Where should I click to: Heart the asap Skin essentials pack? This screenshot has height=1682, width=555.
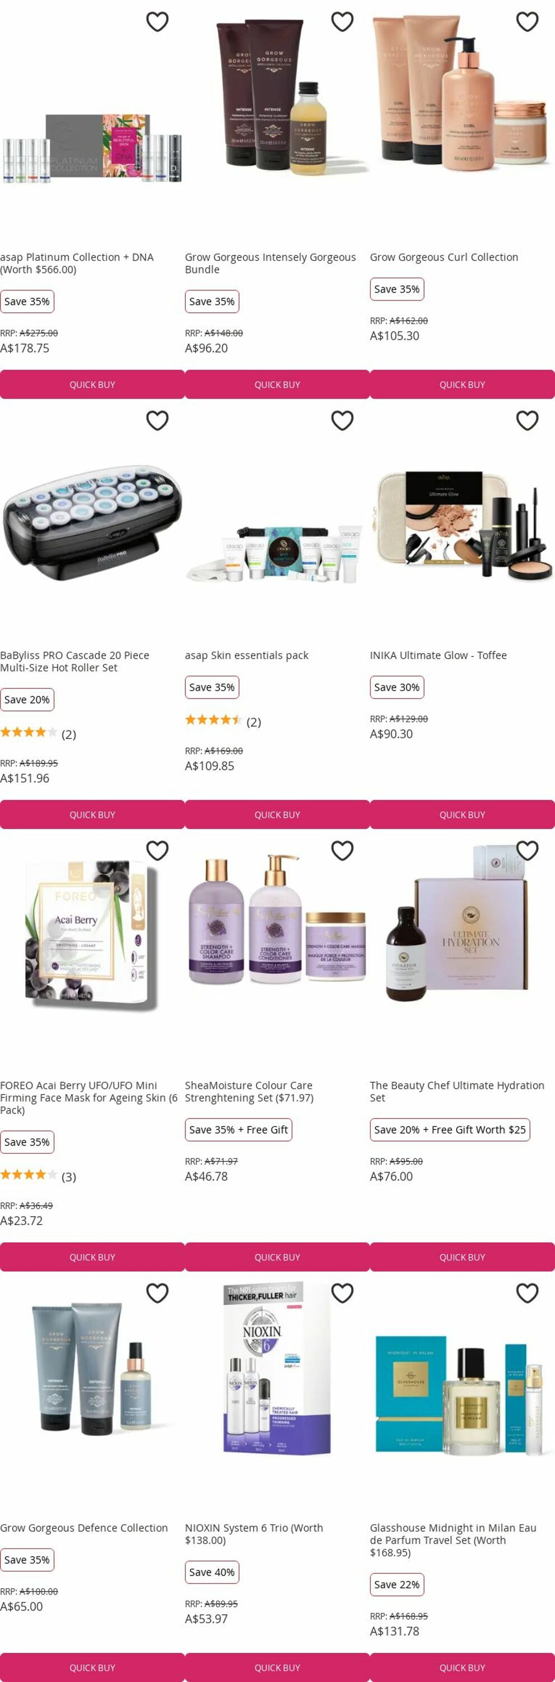342,420
